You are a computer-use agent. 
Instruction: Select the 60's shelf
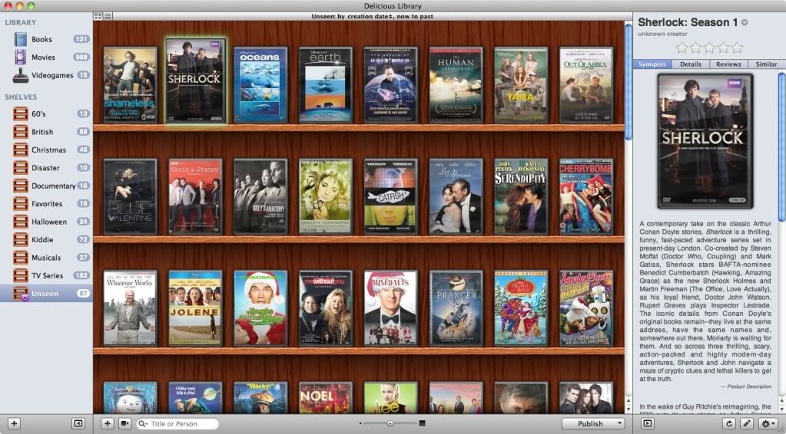[x=46, y=113]
